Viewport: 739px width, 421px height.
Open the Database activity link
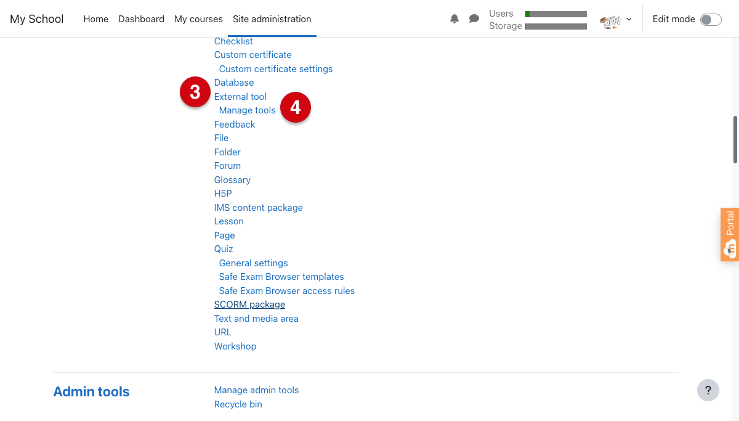click(x=234, y=83)
